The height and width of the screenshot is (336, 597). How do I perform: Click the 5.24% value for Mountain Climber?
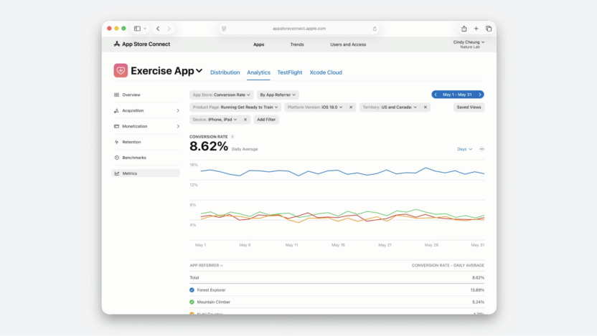point(478,302)
